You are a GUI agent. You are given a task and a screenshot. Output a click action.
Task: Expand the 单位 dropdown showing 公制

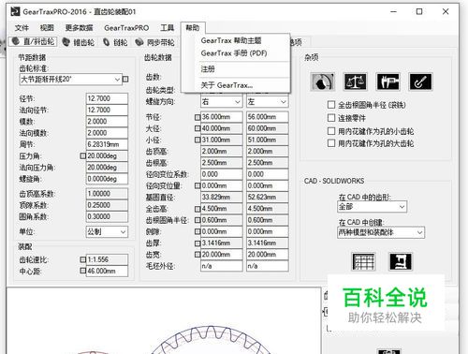tap(107, 232)
